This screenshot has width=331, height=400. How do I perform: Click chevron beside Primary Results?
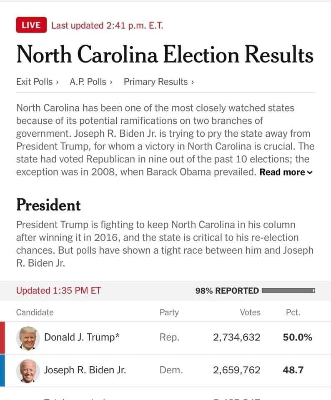(193, 82)
